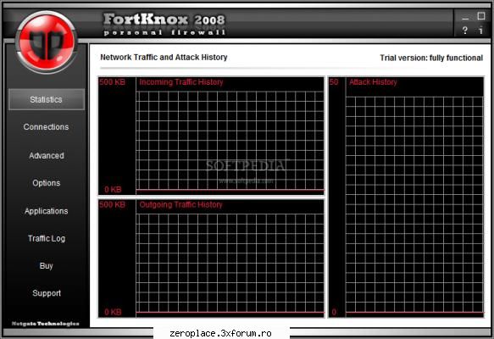The height and width of the screenshot is (339, 494).
Task: Open the Advanced settings section
Action: (47, 156)
